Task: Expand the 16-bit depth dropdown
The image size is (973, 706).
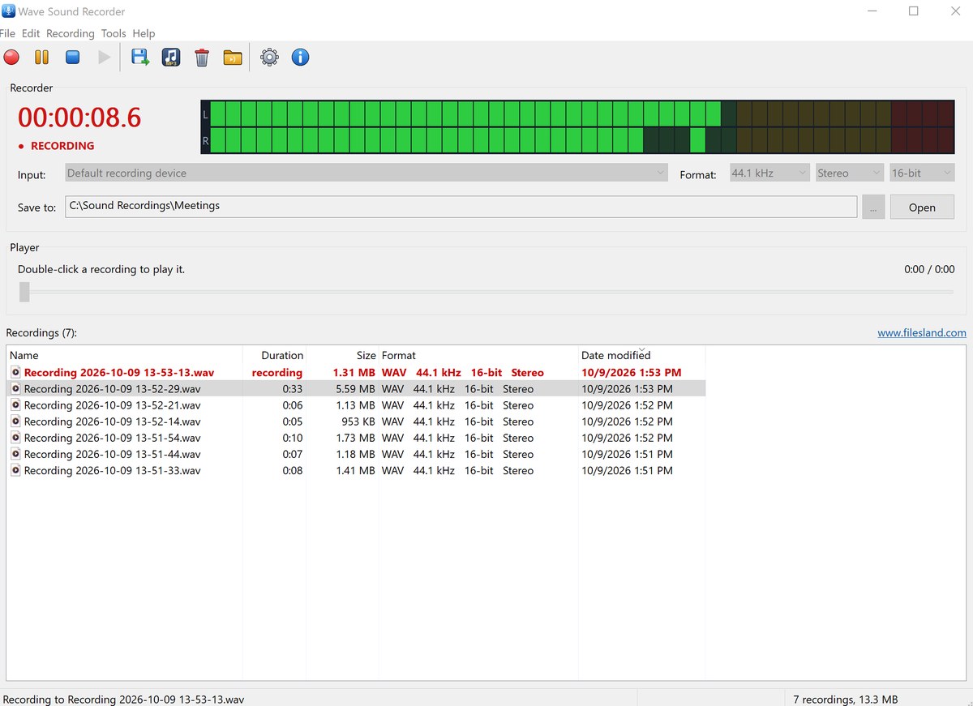Action: [x=922, y=173]
